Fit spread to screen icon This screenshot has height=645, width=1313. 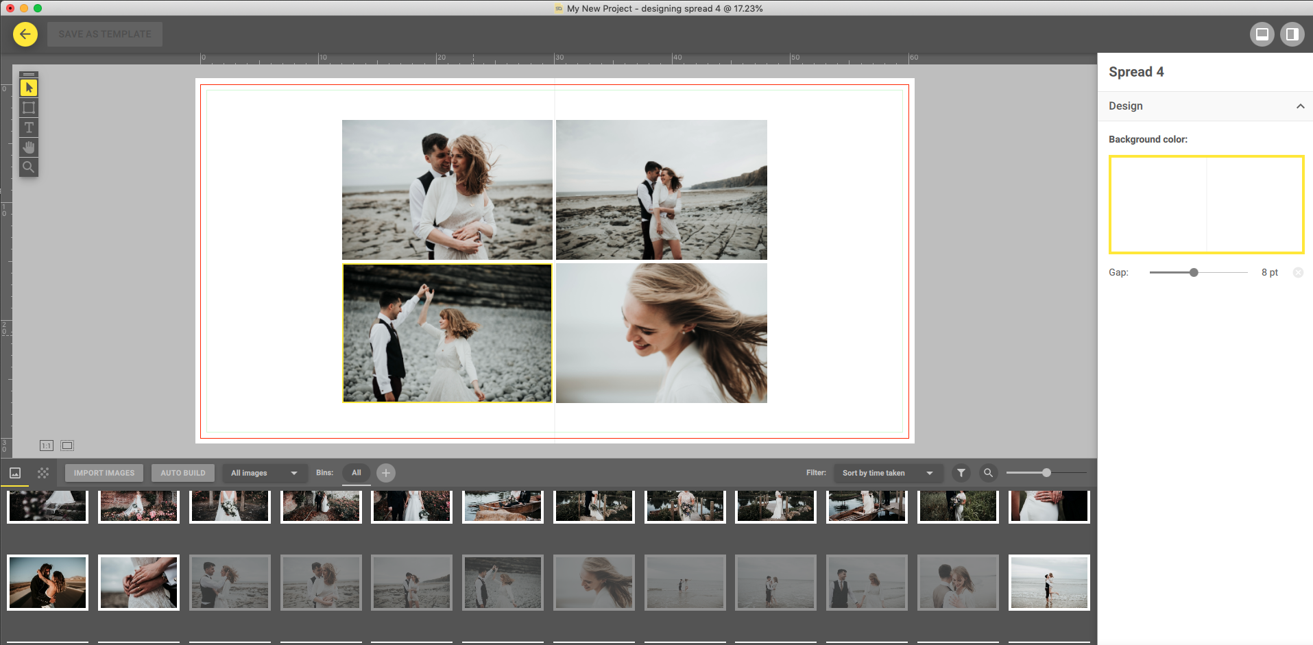tap(67, 446)
